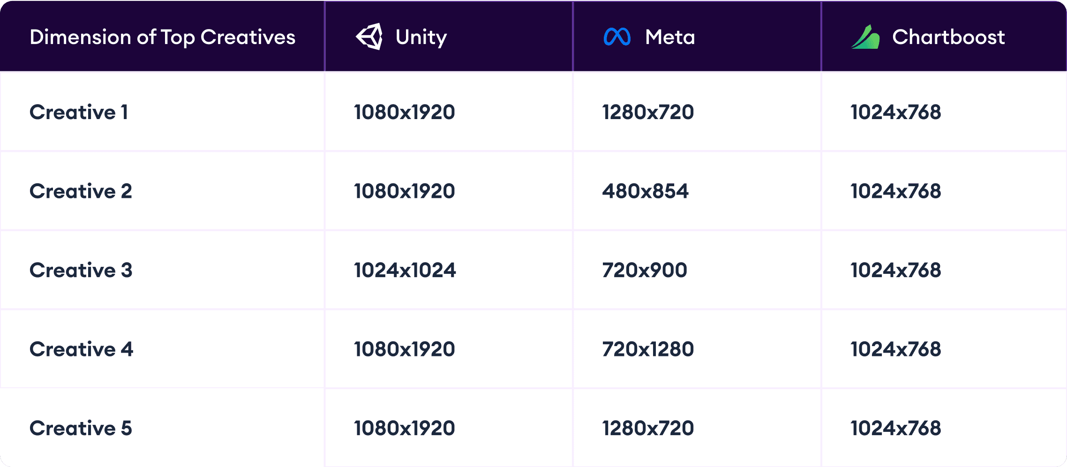Viewport: 1067px width, 467px height.
Task: Select Meta's 720x1280 dimension cell
Action: point(648,349)
